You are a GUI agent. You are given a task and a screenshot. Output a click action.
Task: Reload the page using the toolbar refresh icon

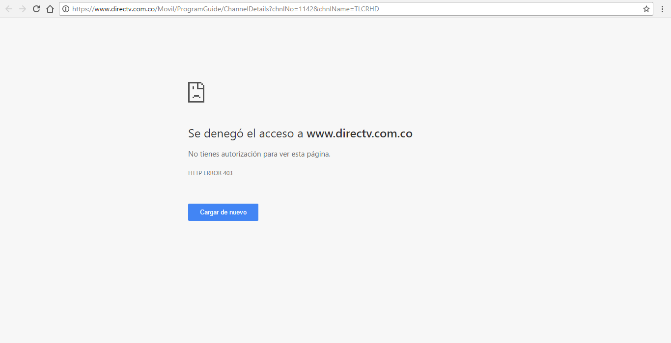tap(36, 9)
